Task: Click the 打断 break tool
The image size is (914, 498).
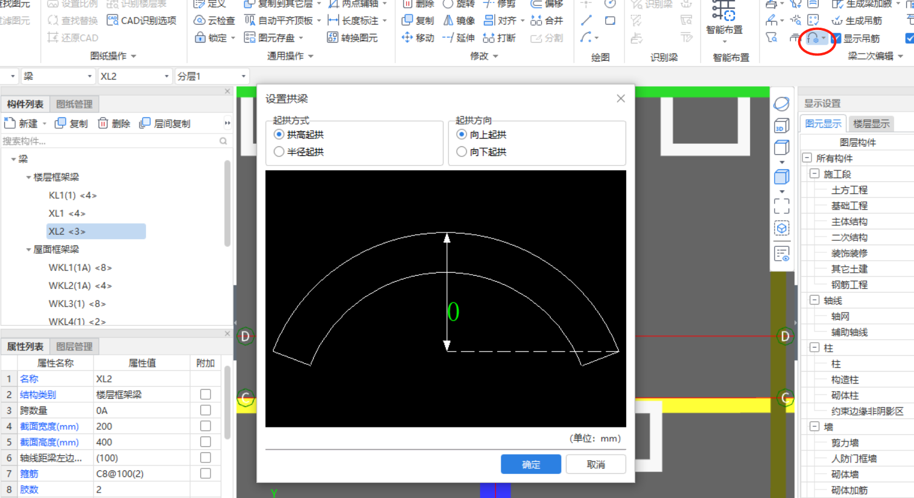Action: 500,37
